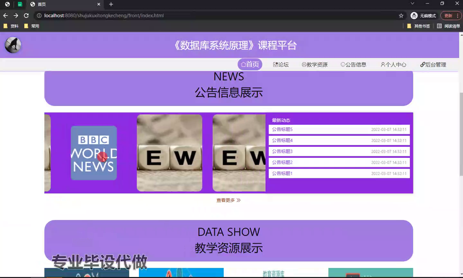463x278 pixels.
Task: Reload the page with refresh icon
Action: point(26,15)
